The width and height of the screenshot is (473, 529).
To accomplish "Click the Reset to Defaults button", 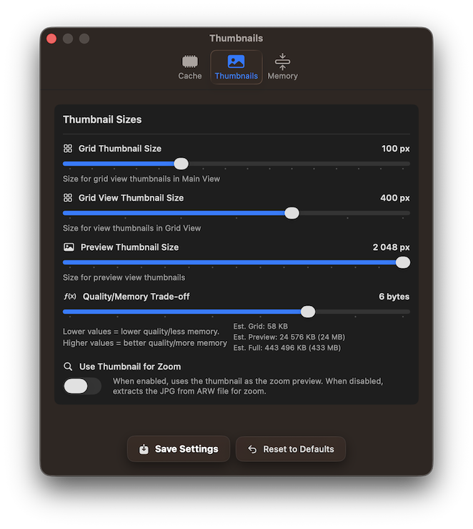I will click(x=291, y=449).
